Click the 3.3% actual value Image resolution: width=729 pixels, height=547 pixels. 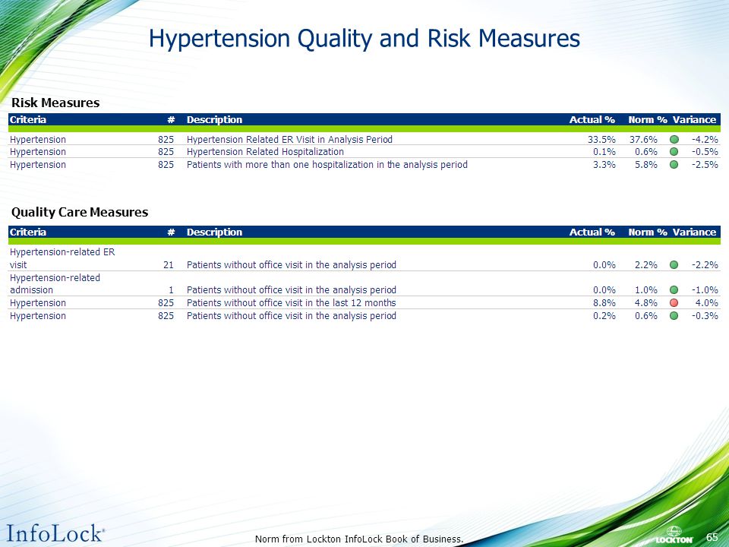[x=604, y=165]
